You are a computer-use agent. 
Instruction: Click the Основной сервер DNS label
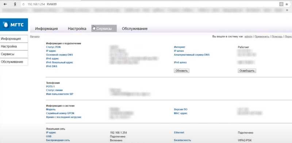pos(59,55)
